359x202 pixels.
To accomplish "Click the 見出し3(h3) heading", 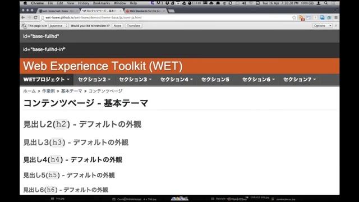I will point(76,143).
